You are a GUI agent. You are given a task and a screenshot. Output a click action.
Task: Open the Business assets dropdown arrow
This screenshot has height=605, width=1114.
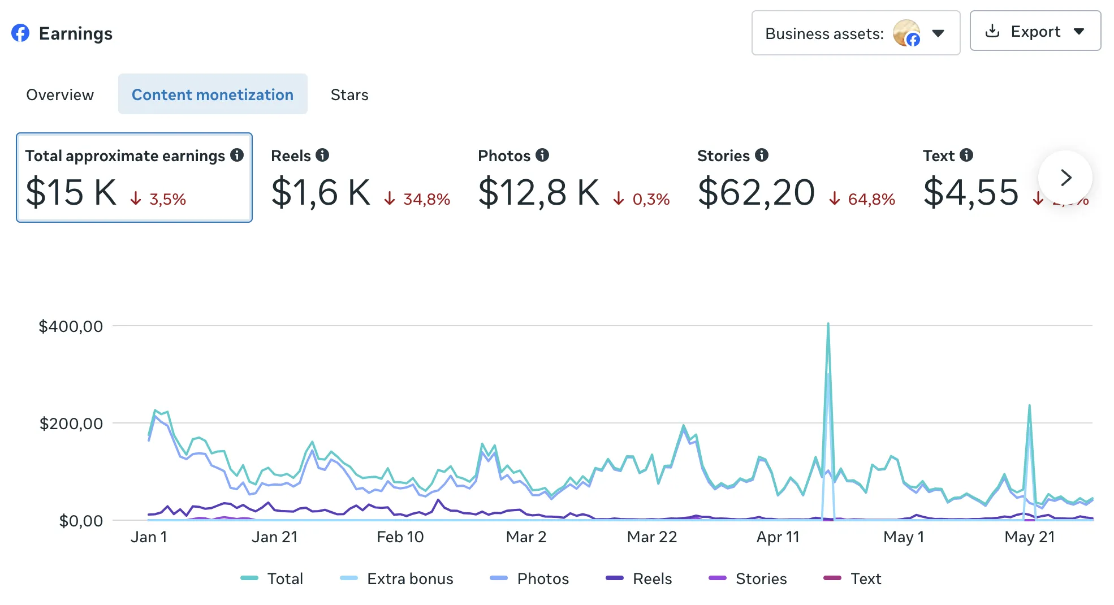(938, 33)
